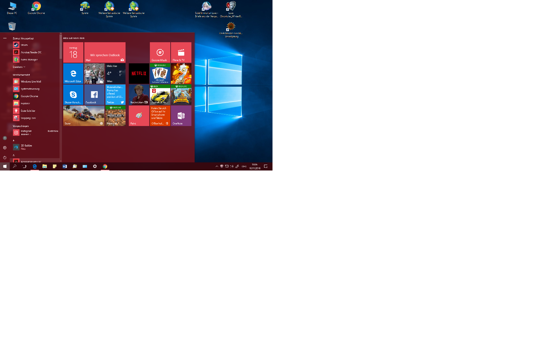Select Systemsteuerung from most used apps
Image resolution: width=545 pixels, height=341 pixels.
[30, 89]
